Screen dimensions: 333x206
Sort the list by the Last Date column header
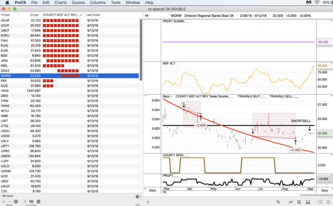[93, 15]
